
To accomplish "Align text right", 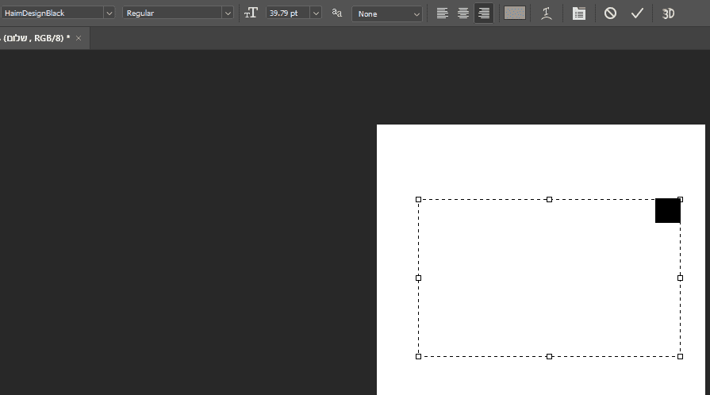I will click(484, 13).
